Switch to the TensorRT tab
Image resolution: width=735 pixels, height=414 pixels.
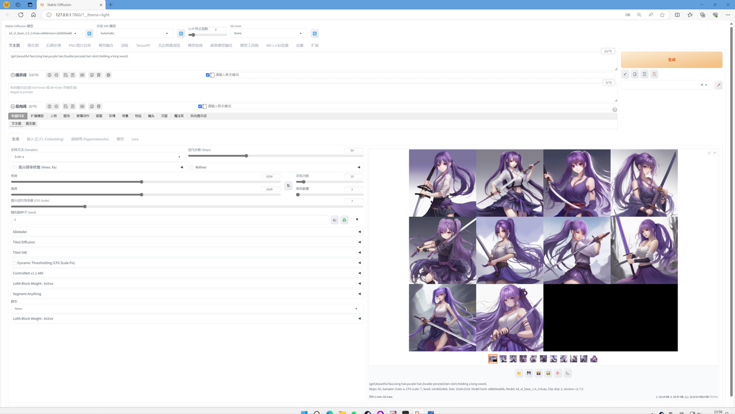click(143, 45)
